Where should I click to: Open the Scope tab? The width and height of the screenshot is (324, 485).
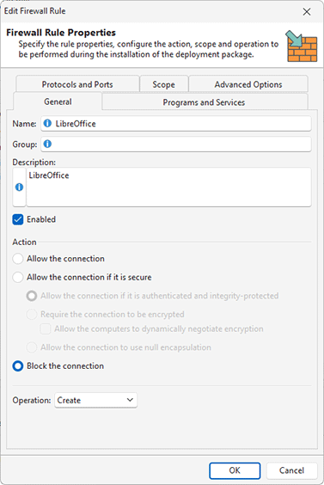164,84
